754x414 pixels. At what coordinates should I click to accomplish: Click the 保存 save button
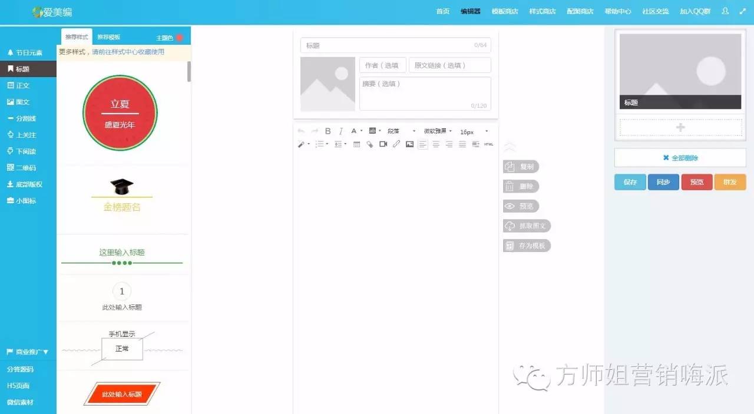(x=630, y=182)
